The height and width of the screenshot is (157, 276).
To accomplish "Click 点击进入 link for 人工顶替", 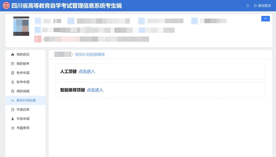I will [x=87, y=72].
